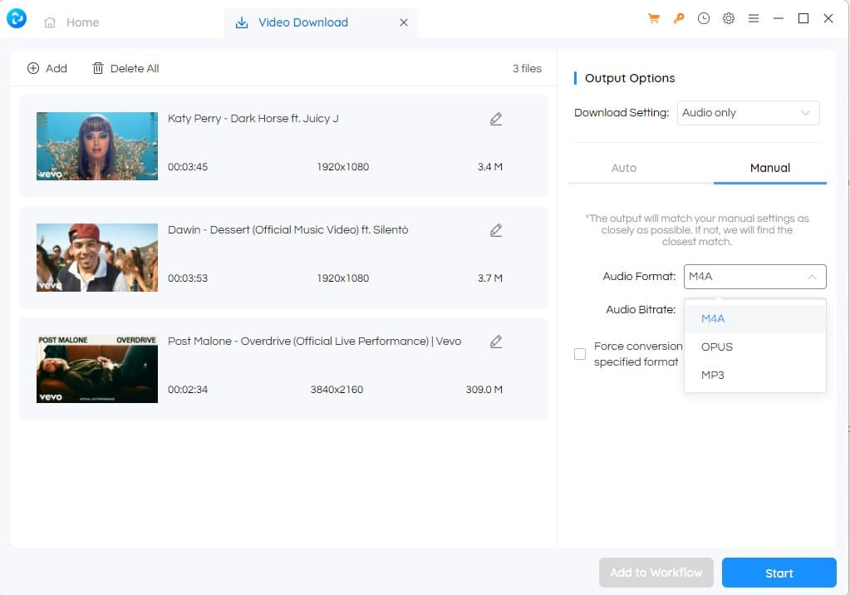
Task: Click Delete All to clear the list
Action: pos(125,68)
